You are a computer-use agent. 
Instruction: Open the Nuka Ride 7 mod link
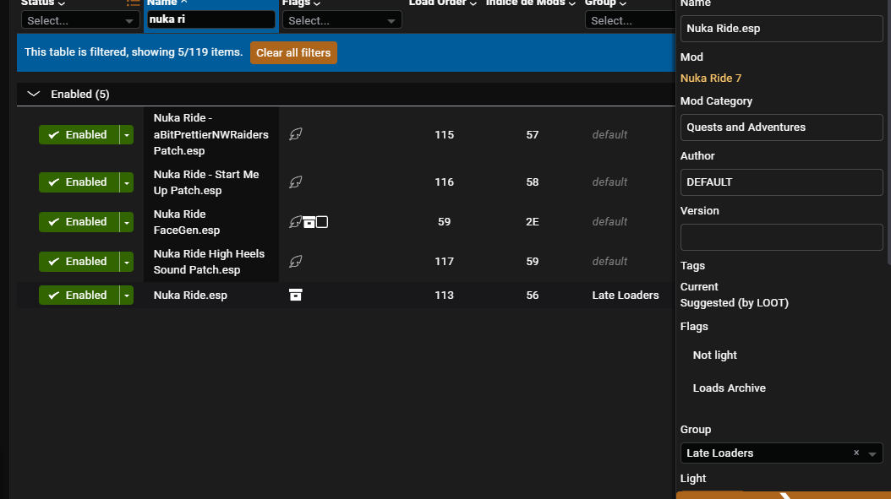pos(710,79)
